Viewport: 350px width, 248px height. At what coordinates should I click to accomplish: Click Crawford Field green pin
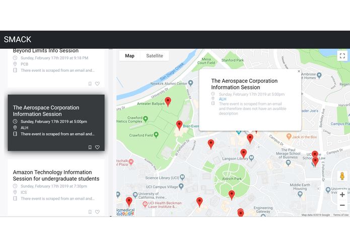tap(156, 135)
